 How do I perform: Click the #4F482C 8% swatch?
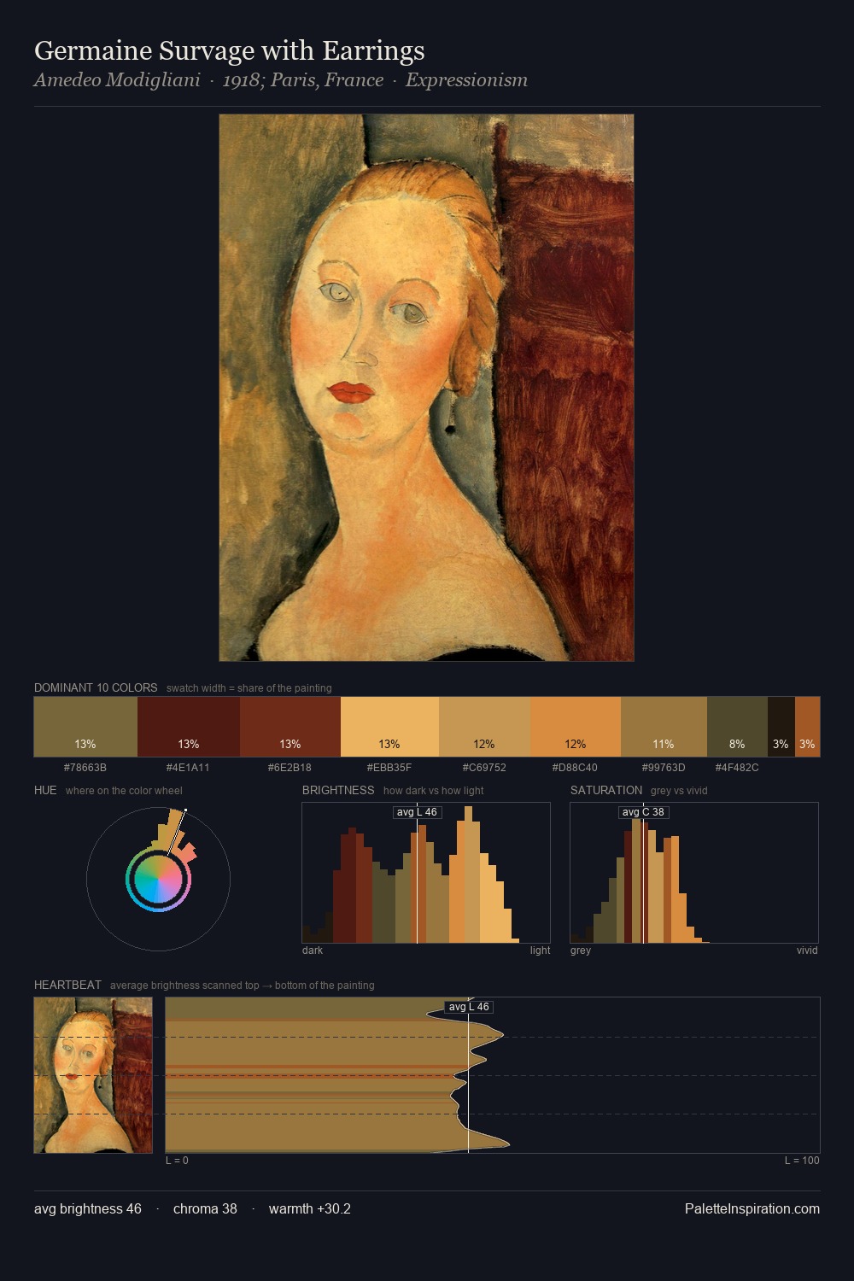pyautogui.click(x=737, y=727)
